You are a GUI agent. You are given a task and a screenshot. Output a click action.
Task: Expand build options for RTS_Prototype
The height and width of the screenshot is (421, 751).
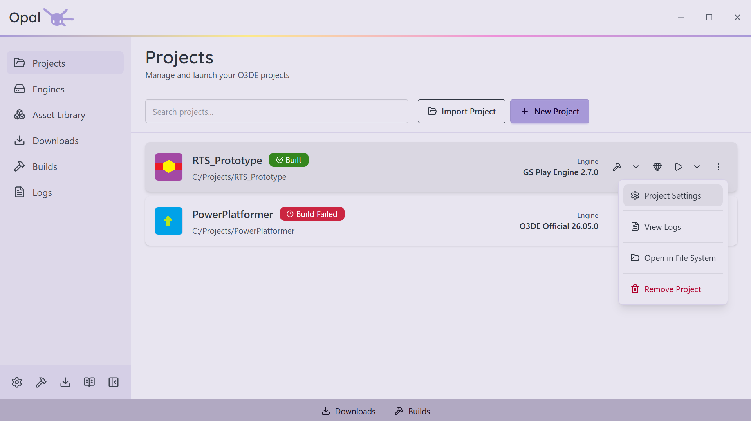(636, 167)
